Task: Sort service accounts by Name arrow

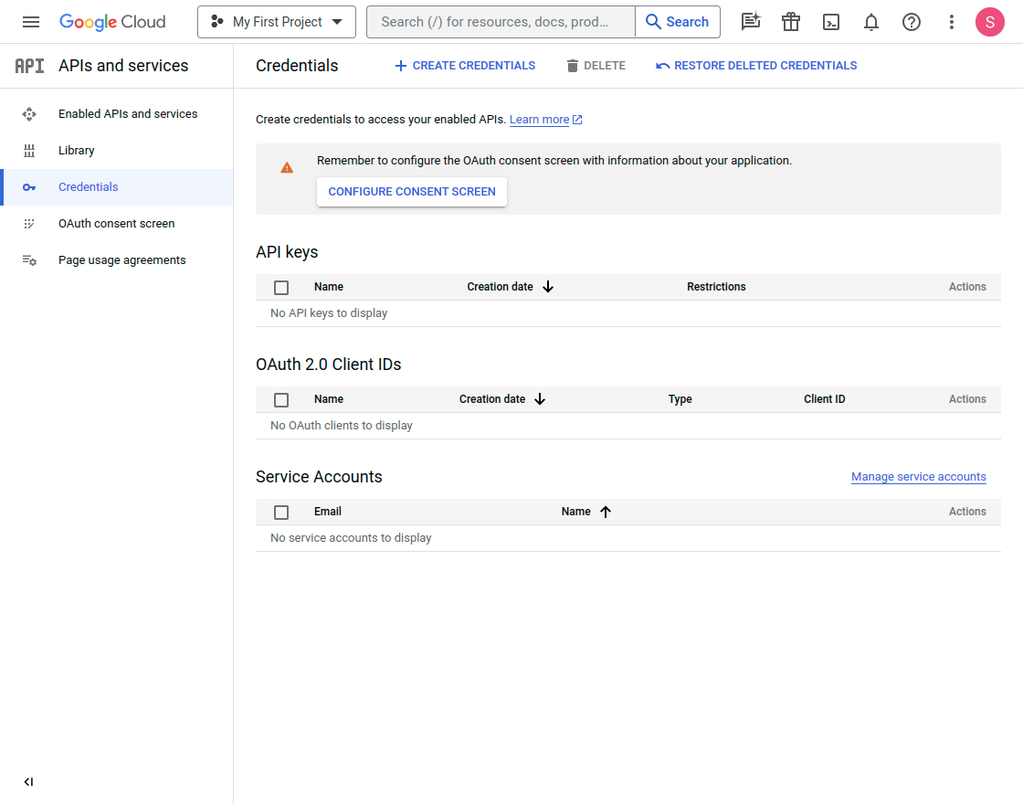Action: [606, 512]
